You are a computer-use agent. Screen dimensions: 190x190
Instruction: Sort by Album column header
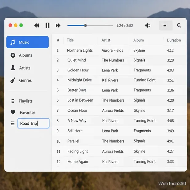(139, 40)
